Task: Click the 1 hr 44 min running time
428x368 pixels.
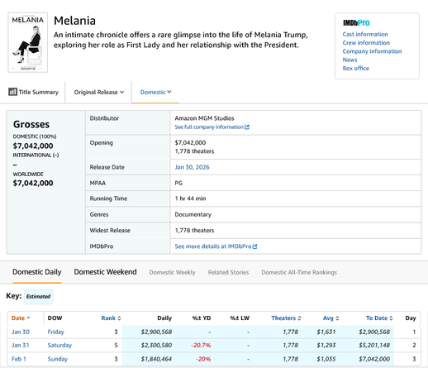Action: coord(190,198)
